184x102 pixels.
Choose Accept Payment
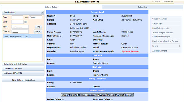tap(159, 51)
